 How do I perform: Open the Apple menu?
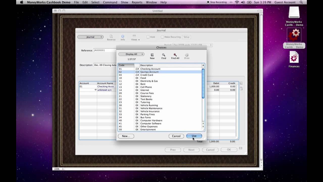tap(22, 2)
